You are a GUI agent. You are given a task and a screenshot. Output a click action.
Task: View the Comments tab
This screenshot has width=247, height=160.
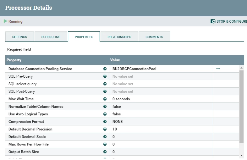coord(154,37)
